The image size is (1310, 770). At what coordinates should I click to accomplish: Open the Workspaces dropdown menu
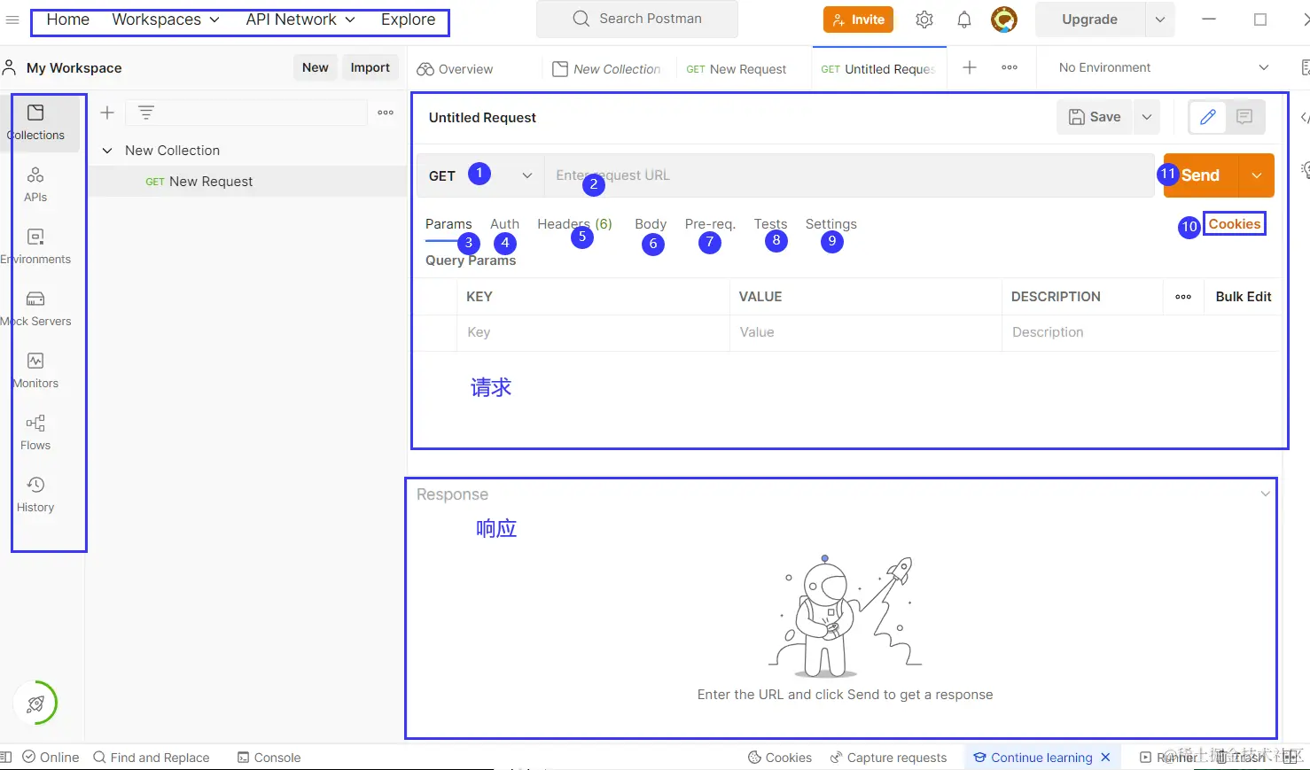point(166,19)
